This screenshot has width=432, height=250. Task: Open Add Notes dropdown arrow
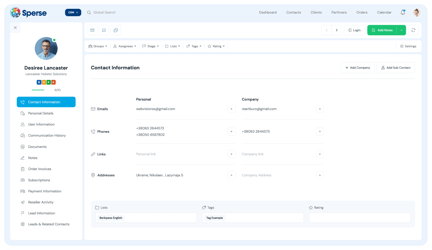tap(401, 30)
